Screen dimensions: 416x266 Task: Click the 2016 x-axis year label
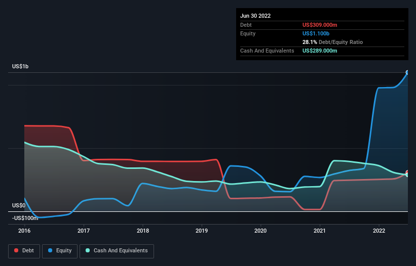(24, 231)
